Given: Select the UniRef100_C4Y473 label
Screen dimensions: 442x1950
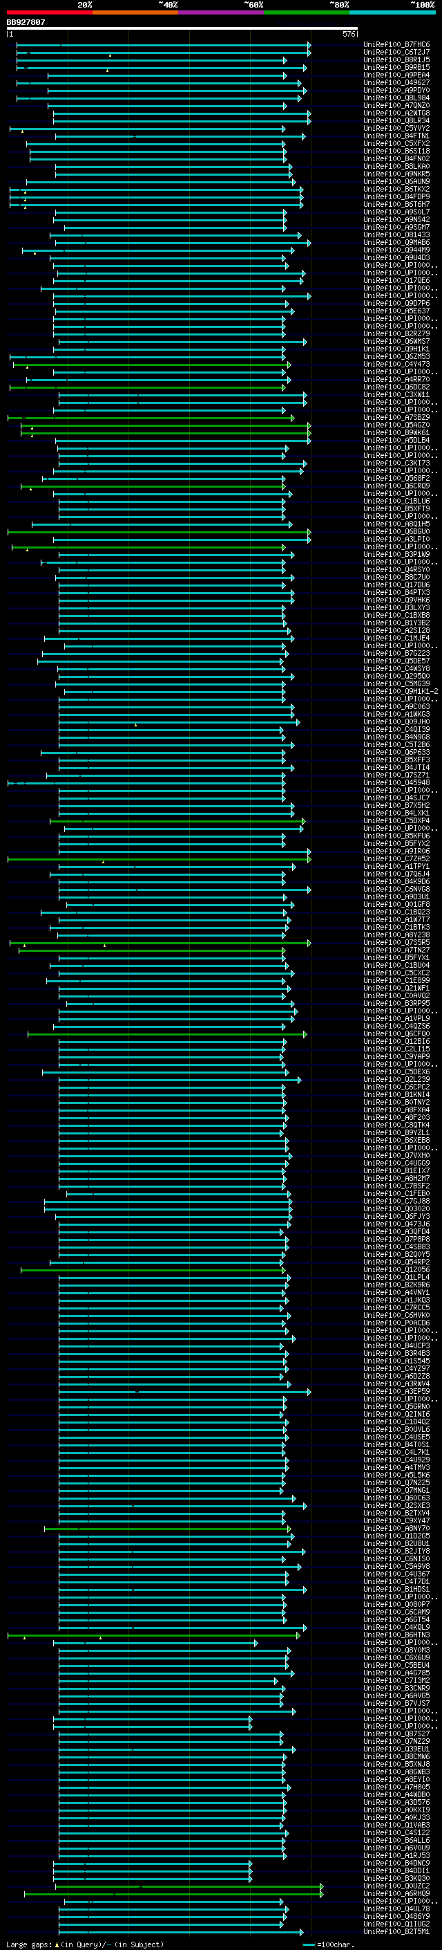Looking at the screenshot, I should click(396, 364).
